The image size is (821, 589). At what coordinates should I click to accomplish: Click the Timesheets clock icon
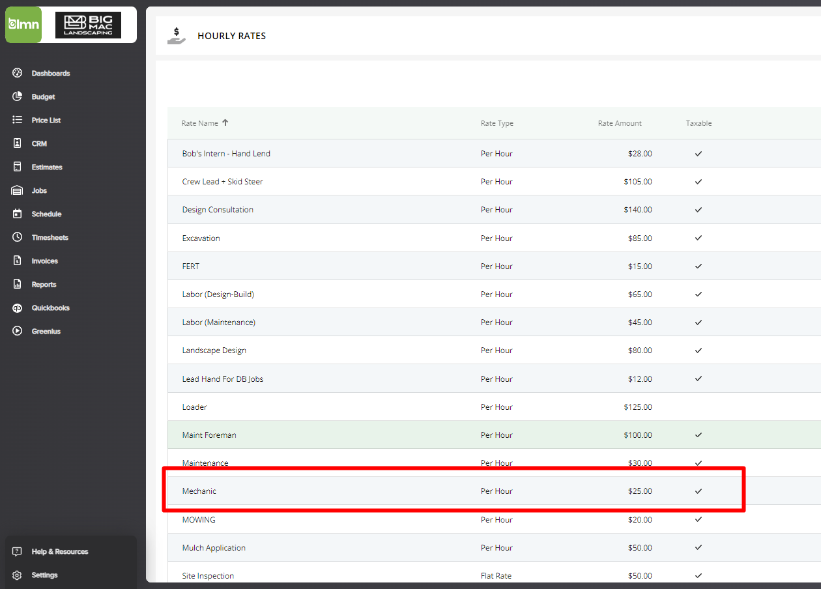coord(18,237)
